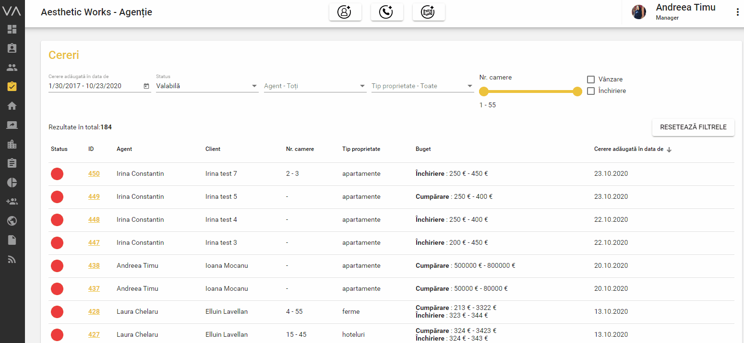The height and width of the screenshot is (343, 744).
Task: Click the RSS feed icon in sidebar
Action: 12,259
